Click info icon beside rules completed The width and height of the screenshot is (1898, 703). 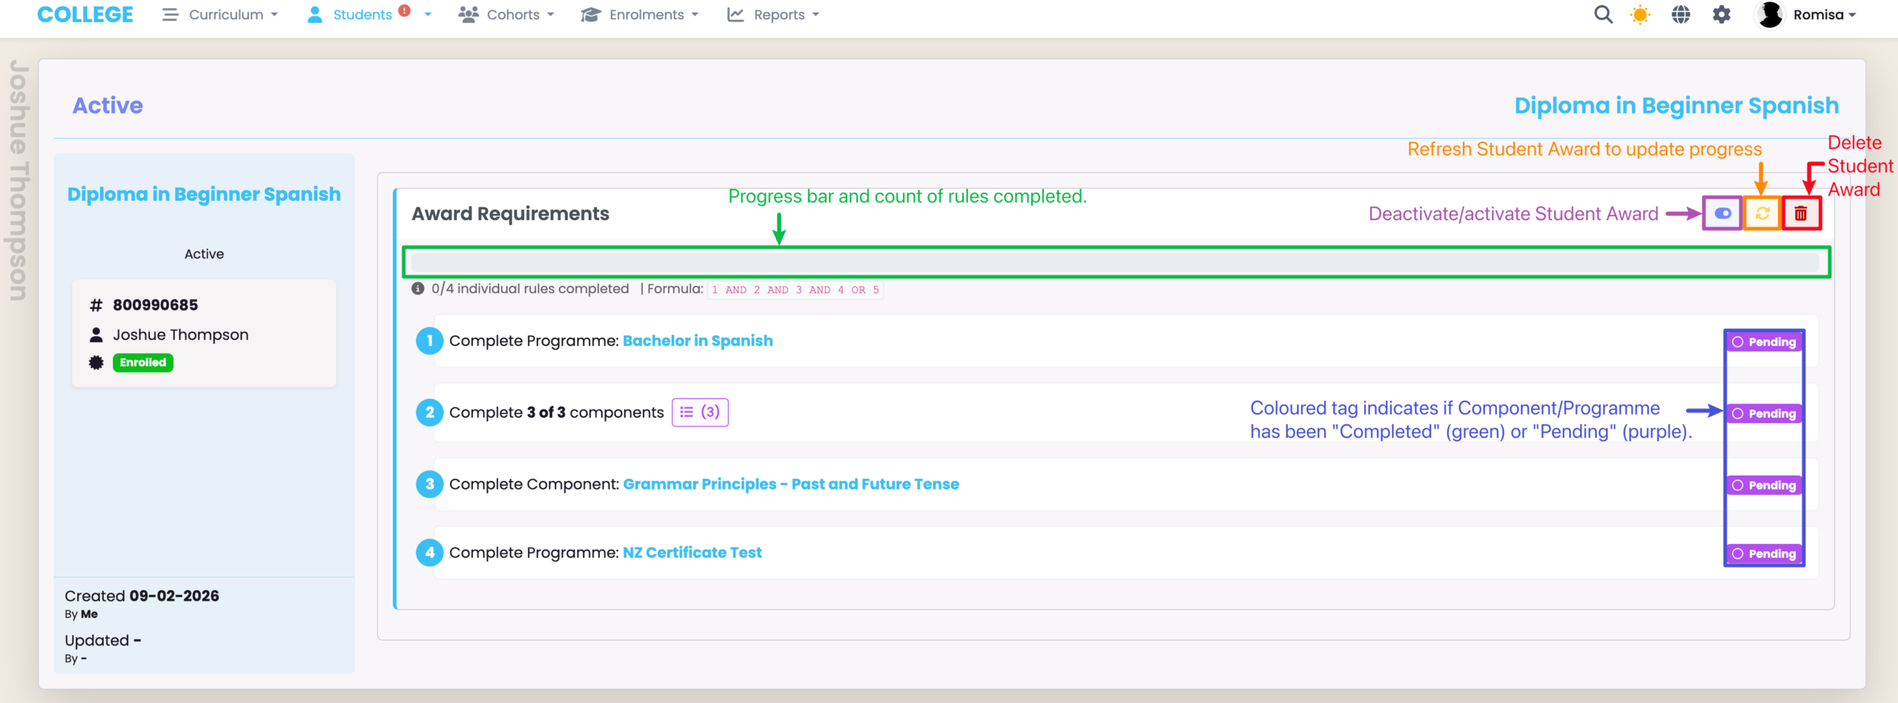pos(418,289)
